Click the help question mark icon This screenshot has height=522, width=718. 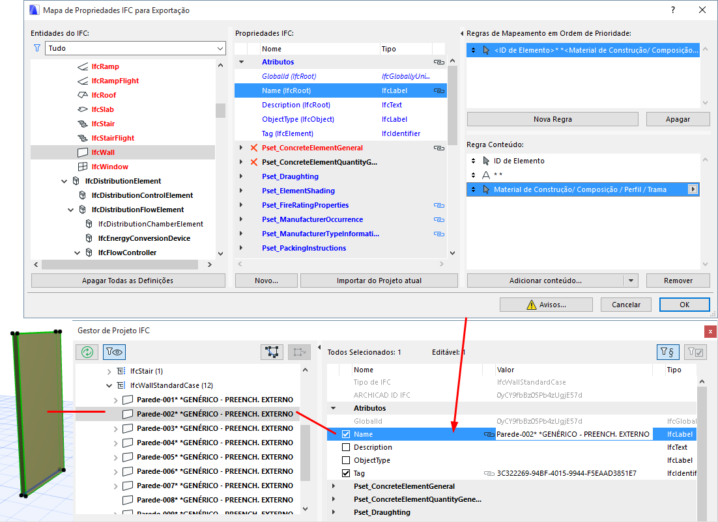672,10
